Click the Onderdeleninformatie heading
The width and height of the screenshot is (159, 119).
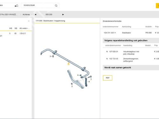tap(112, 21)
